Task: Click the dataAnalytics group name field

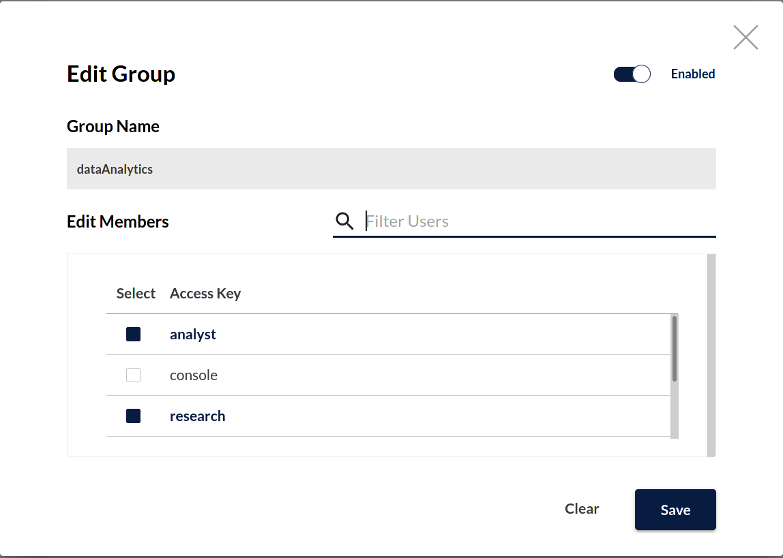Action: (x=391, y=168)
